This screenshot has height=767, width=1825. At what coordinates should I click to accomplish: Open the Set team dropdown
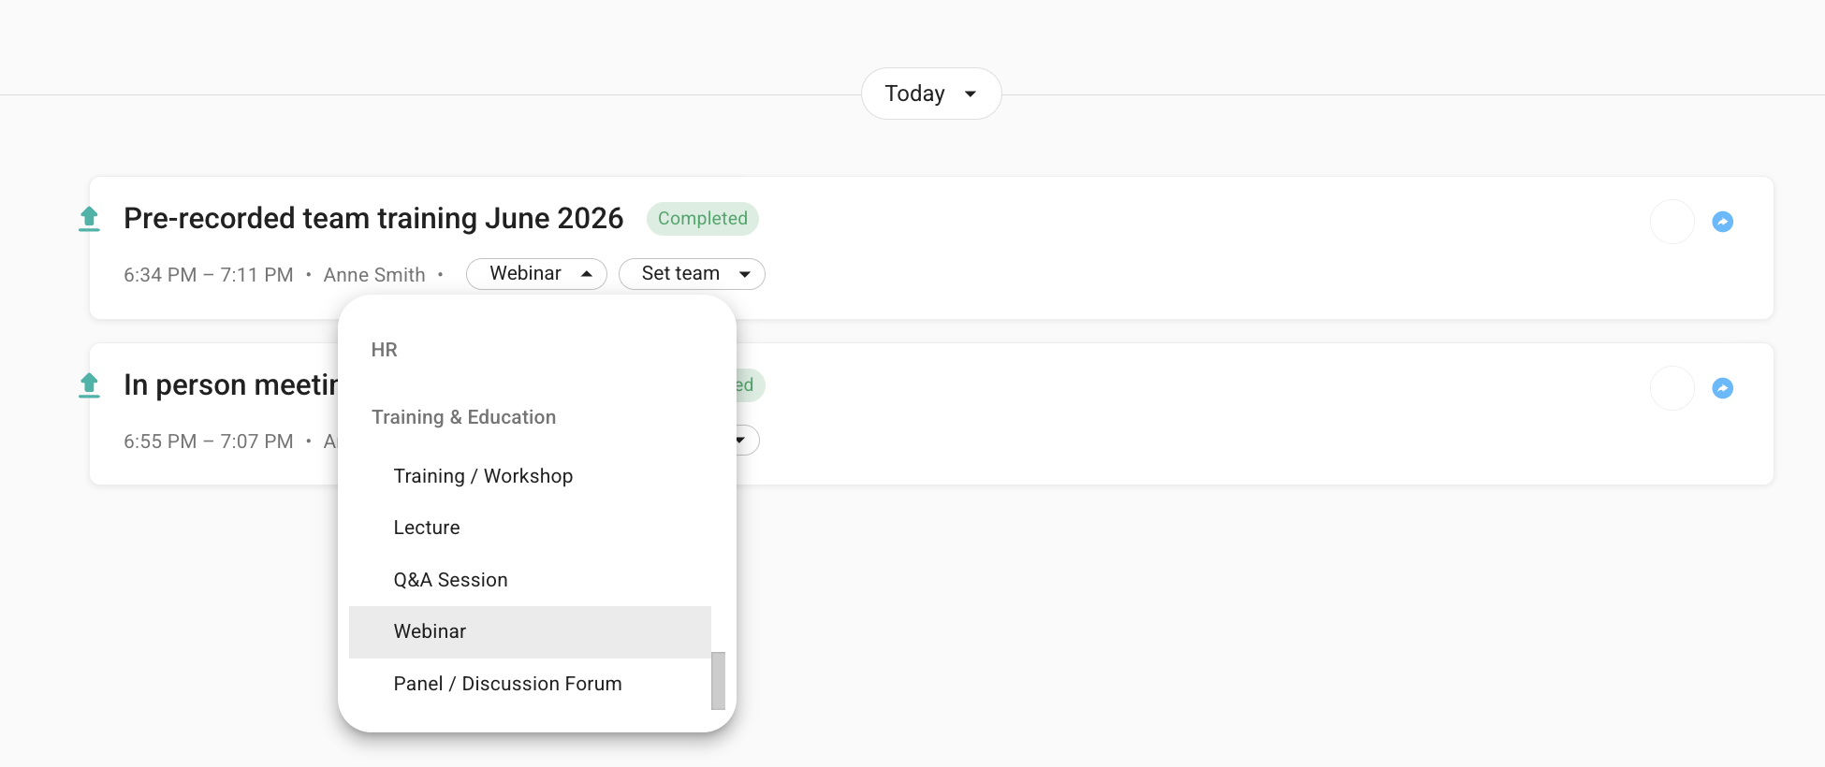click(x=692, y=274)
